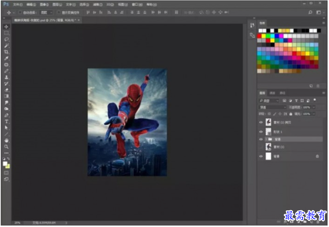Select the History Brush tool
329x227 pixels.
coord(6,84)
